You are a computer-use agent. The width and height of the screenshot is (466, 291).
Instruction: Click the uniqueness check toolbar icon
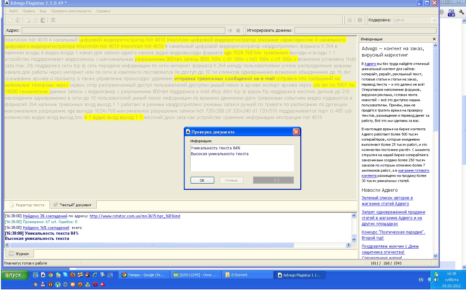[x=53, y=20]
